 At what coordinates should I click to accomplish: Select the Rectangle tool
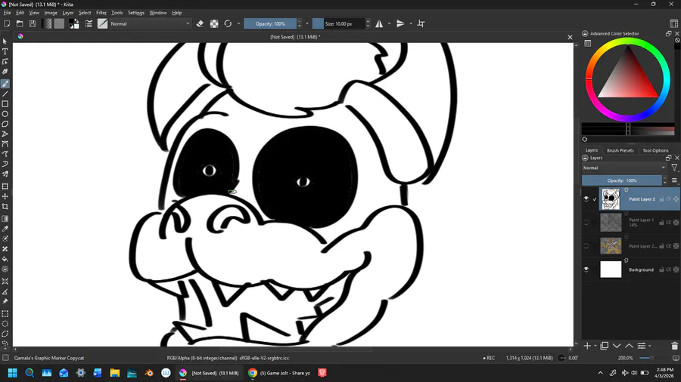click(5, 104)
